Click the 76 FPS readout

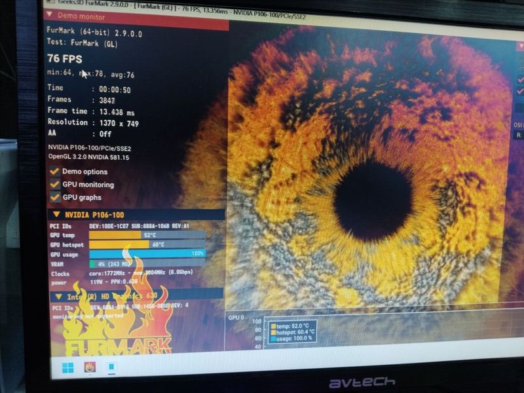64,59
